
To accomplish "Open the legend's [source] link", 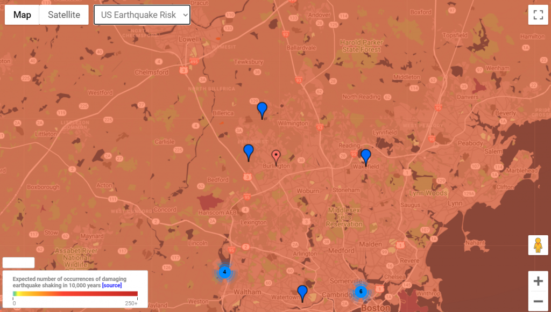I will [x=111, y=285].
